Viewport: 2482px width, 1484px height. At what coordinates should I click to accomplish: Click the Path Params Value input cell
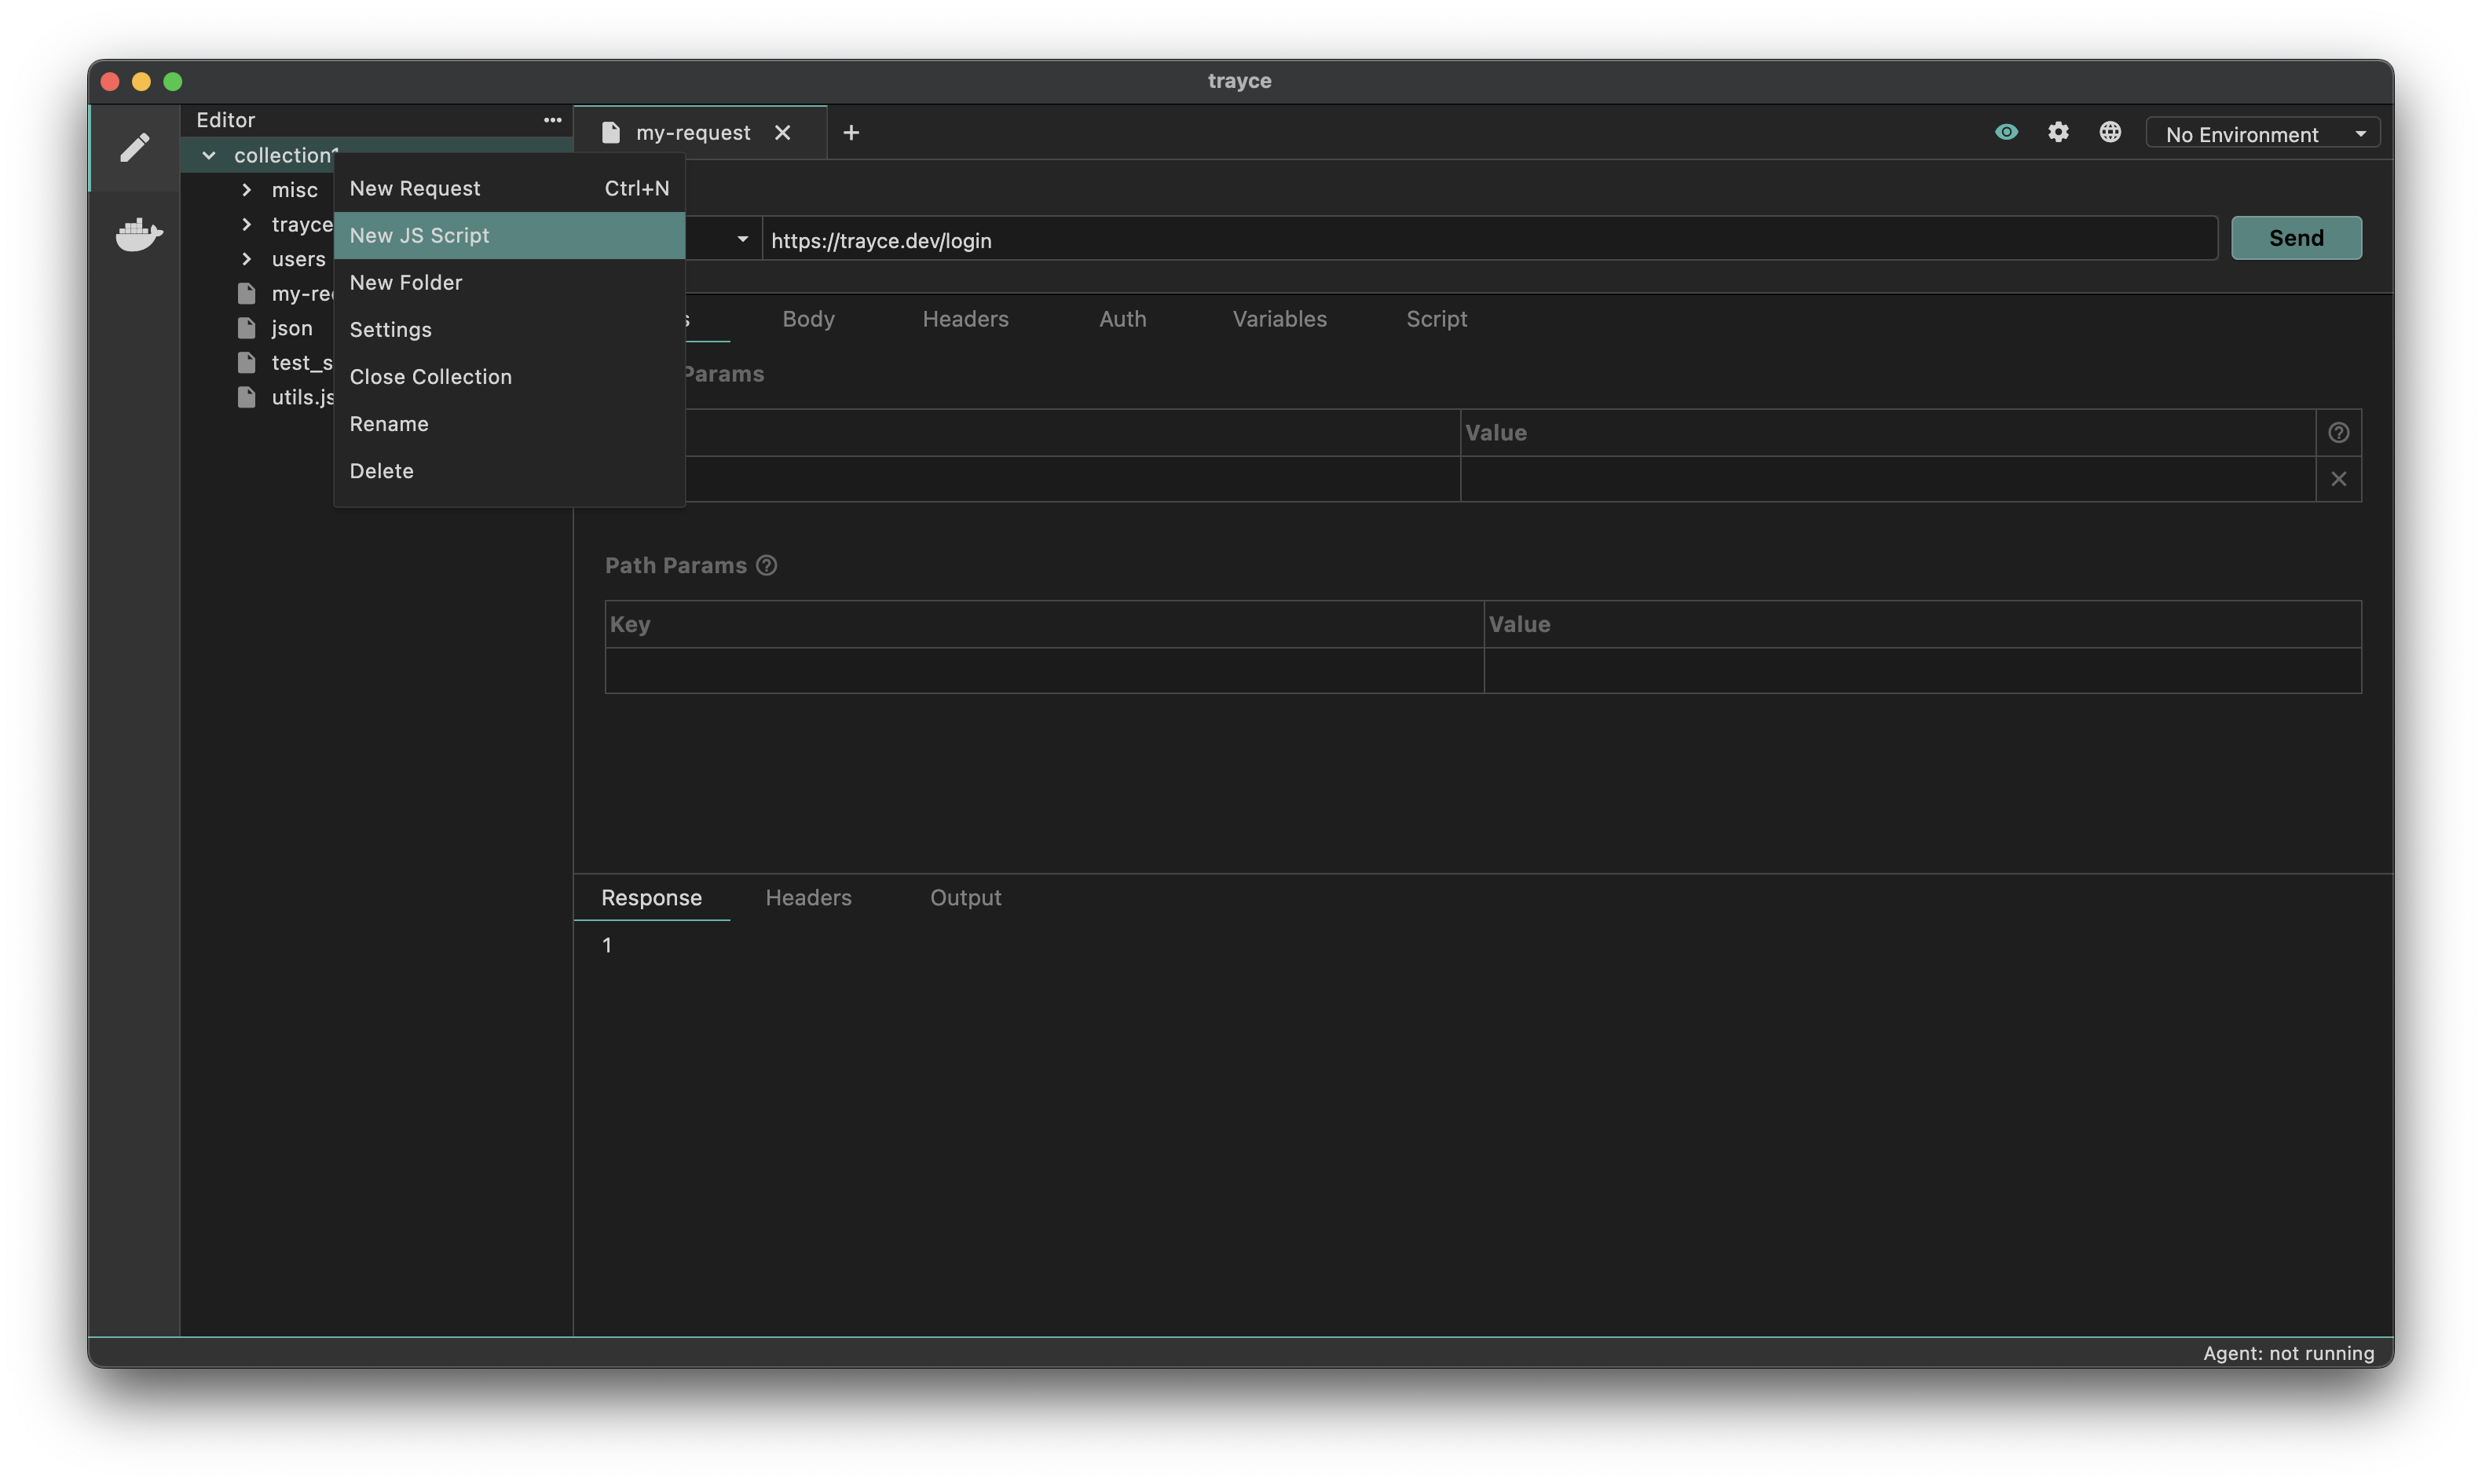pos(1922,670)
